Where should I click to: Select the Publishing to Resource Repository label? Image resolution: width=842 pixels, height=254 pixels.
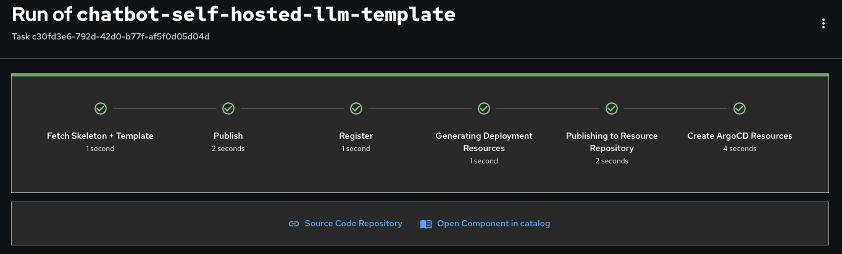[612, 142]
